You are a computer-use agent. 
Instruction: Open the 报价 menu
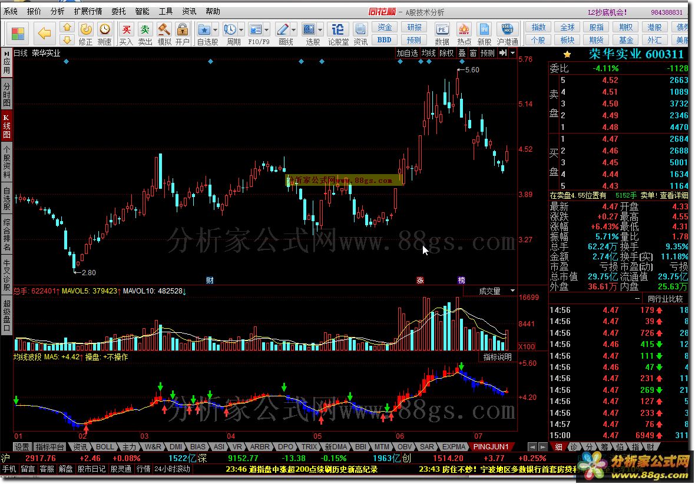(x=34, y=12)
